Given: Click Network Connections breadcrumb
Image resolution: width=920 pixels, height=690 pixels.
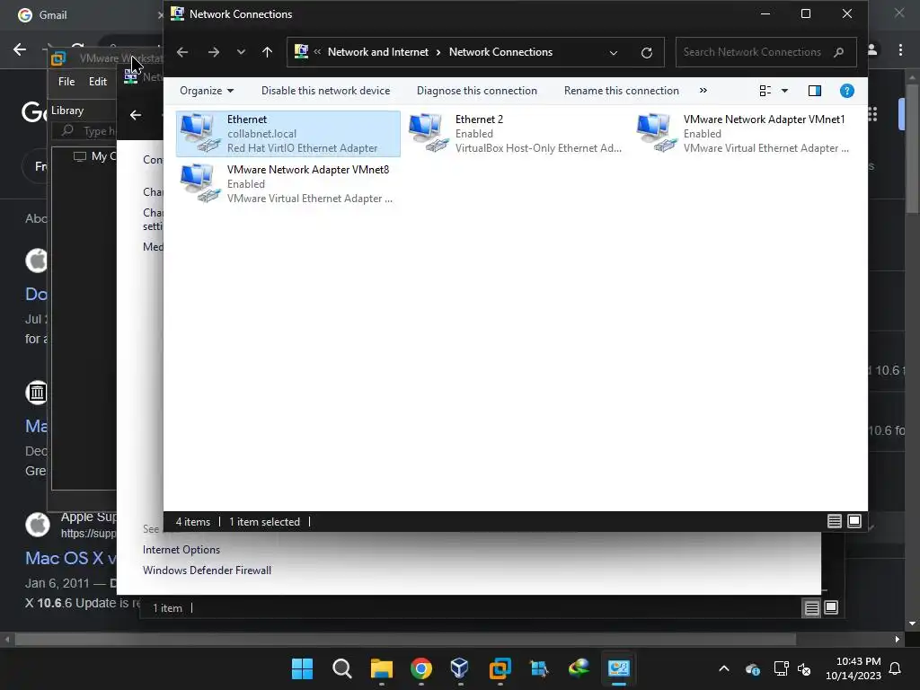Looking at the screenshot, I should (500, 52).
